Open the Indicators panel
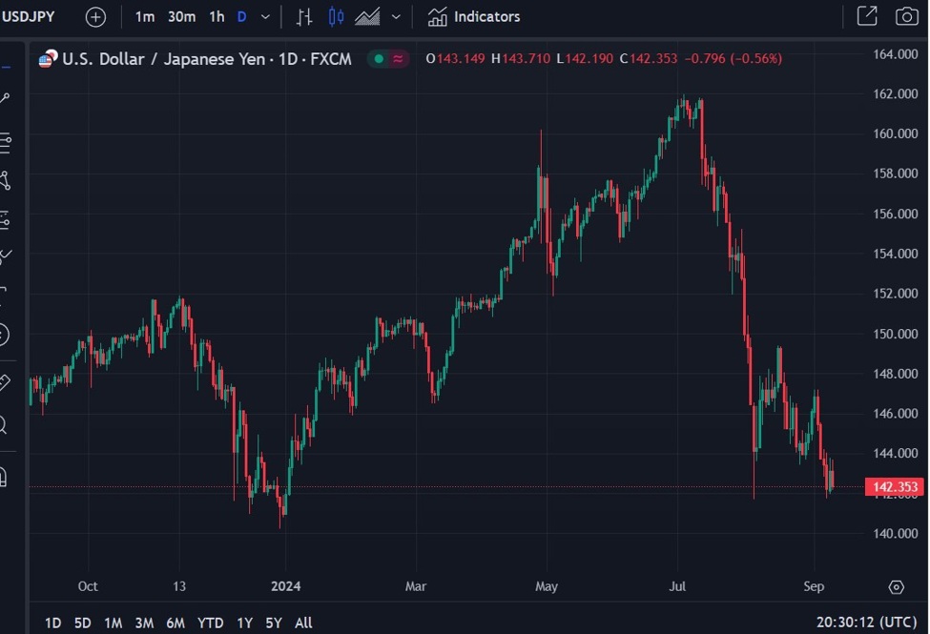 474,16
